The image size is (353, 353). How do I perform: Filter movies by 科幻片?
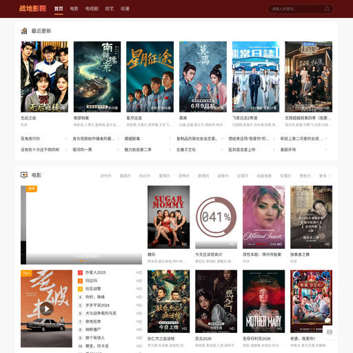(x=145, y=176)
